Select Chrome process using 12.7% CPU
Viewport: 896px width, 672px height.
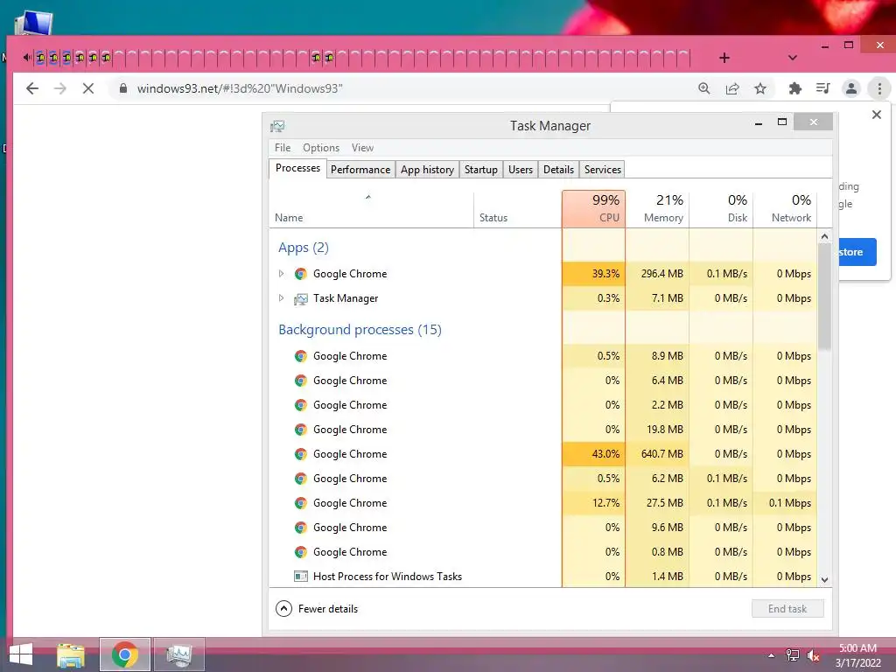click(x=542, y=503)
